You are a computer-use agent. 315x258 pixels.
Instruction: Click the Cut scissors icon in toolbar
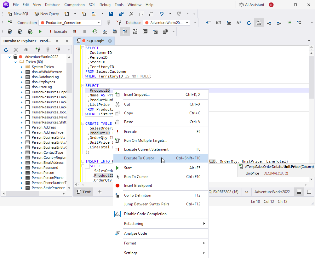pyautogui.click(x=131, y=14)
